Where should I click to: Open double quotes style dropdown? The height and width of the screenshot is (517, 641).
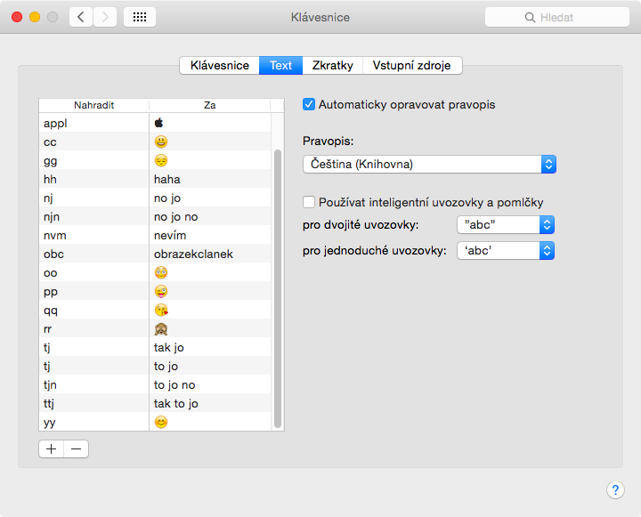[x=505, y=224]
